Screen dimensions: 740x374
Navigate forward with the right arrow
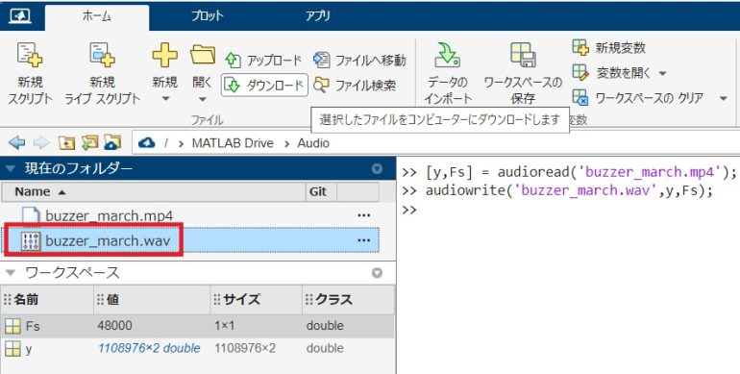41,142
